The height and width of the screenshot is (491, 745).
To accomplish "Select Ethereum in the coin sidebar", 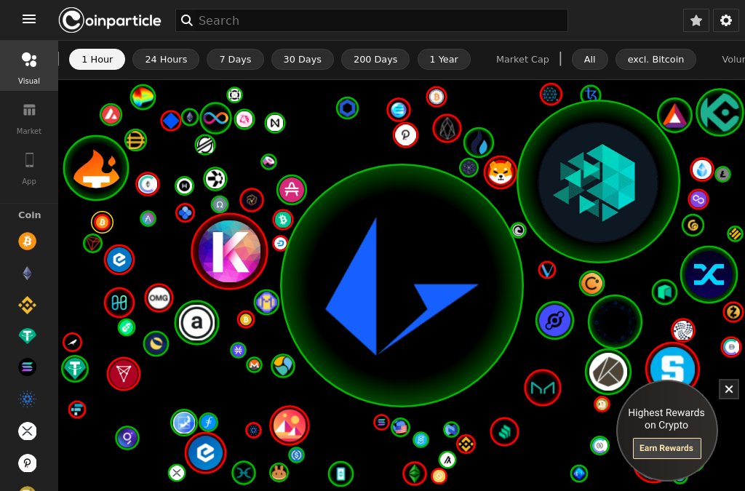I will click(28, 272).
